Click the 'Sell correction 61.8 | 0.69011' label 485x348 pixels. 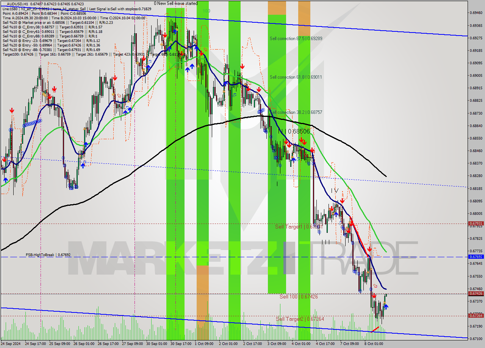[x=296, y=77]
